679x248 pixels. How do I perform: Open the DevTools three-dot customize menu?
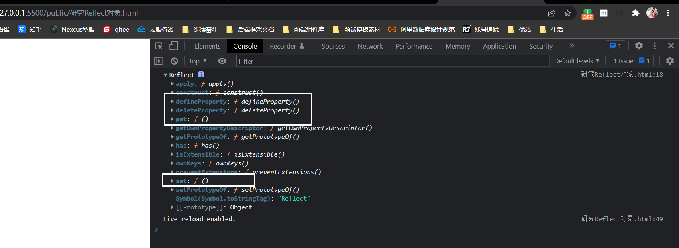[x=655, y=46]
